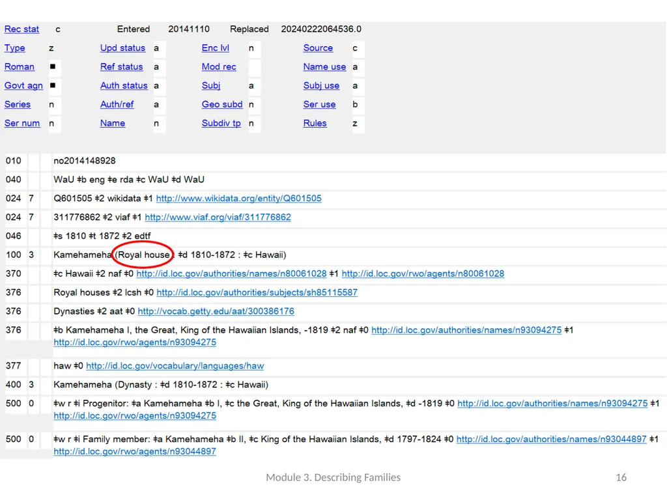Select the Rules fixed-field link
Image resolution: width=667 pixels, height=500 pixels.
coord(315,123)
